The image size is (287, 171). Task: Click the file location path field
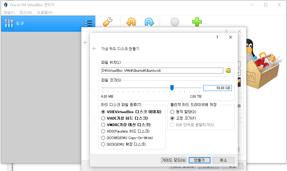162,71
